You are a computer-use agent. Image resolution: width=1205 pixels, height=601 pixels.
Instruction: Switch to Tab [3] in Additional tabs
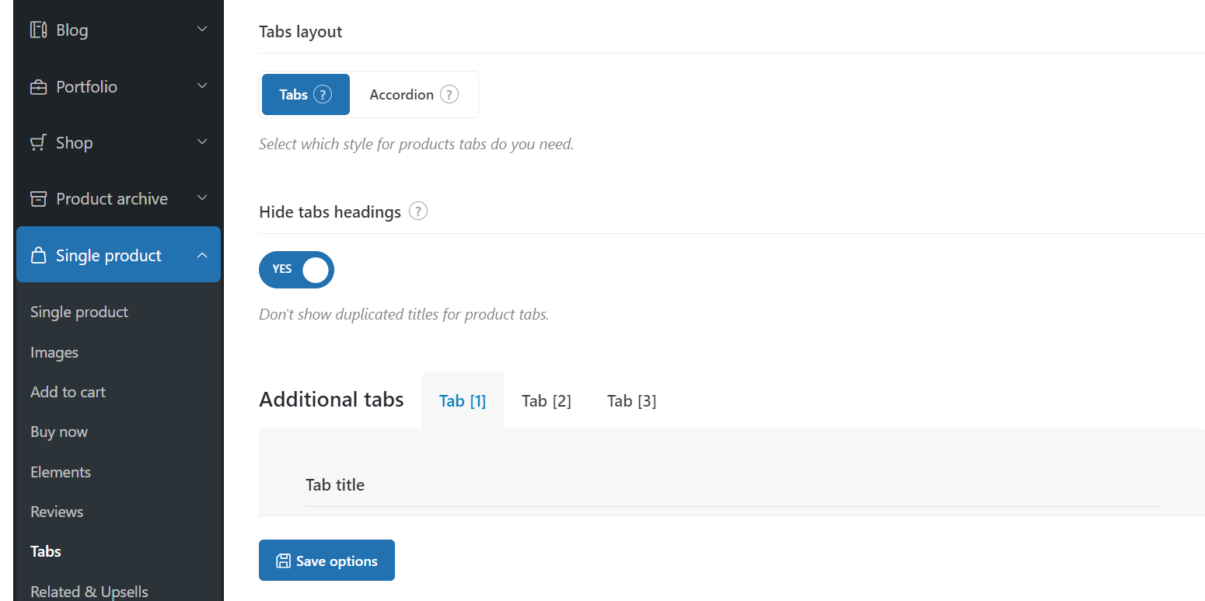pos(631,401)
